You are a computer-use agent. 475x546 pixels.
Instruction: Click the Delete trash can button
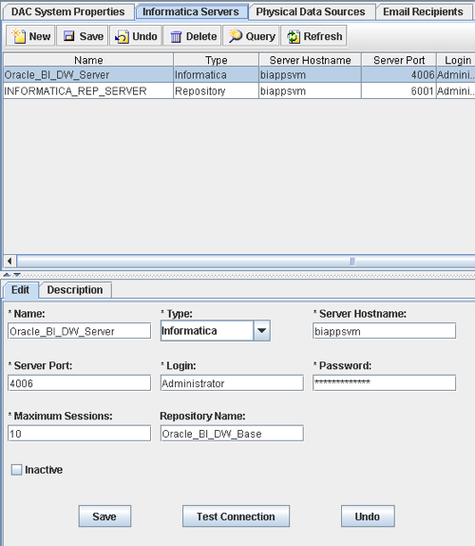point(192,36)
